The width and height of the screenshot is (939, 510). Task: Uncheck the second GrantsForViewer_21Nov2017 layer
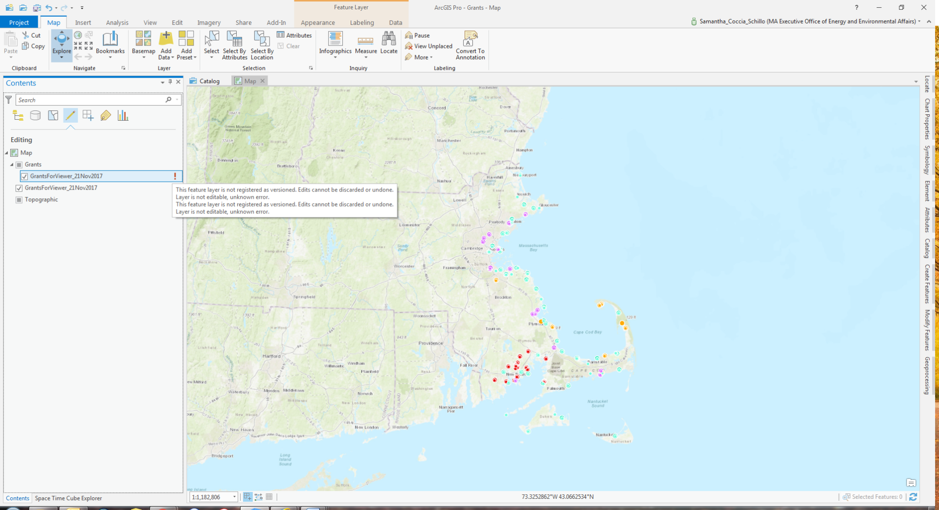pyautogui.click(x=19, y=188)
